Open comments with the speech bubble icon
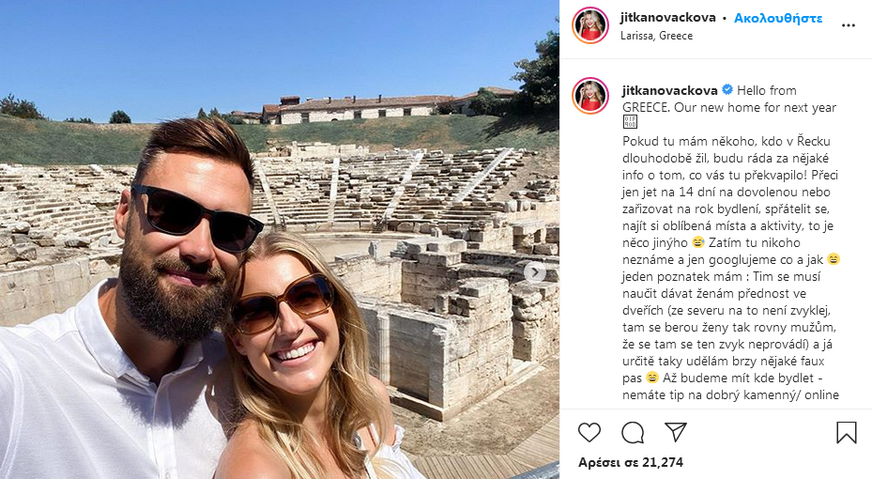Screen dimensions: 872x479 [633, 432]
